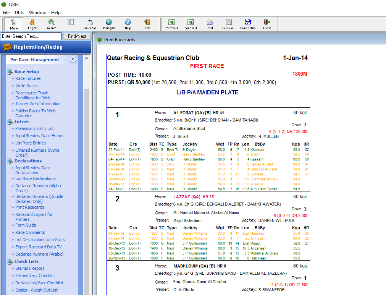Click the Print toolbar icon
The image size is (386, 295).
210,24
